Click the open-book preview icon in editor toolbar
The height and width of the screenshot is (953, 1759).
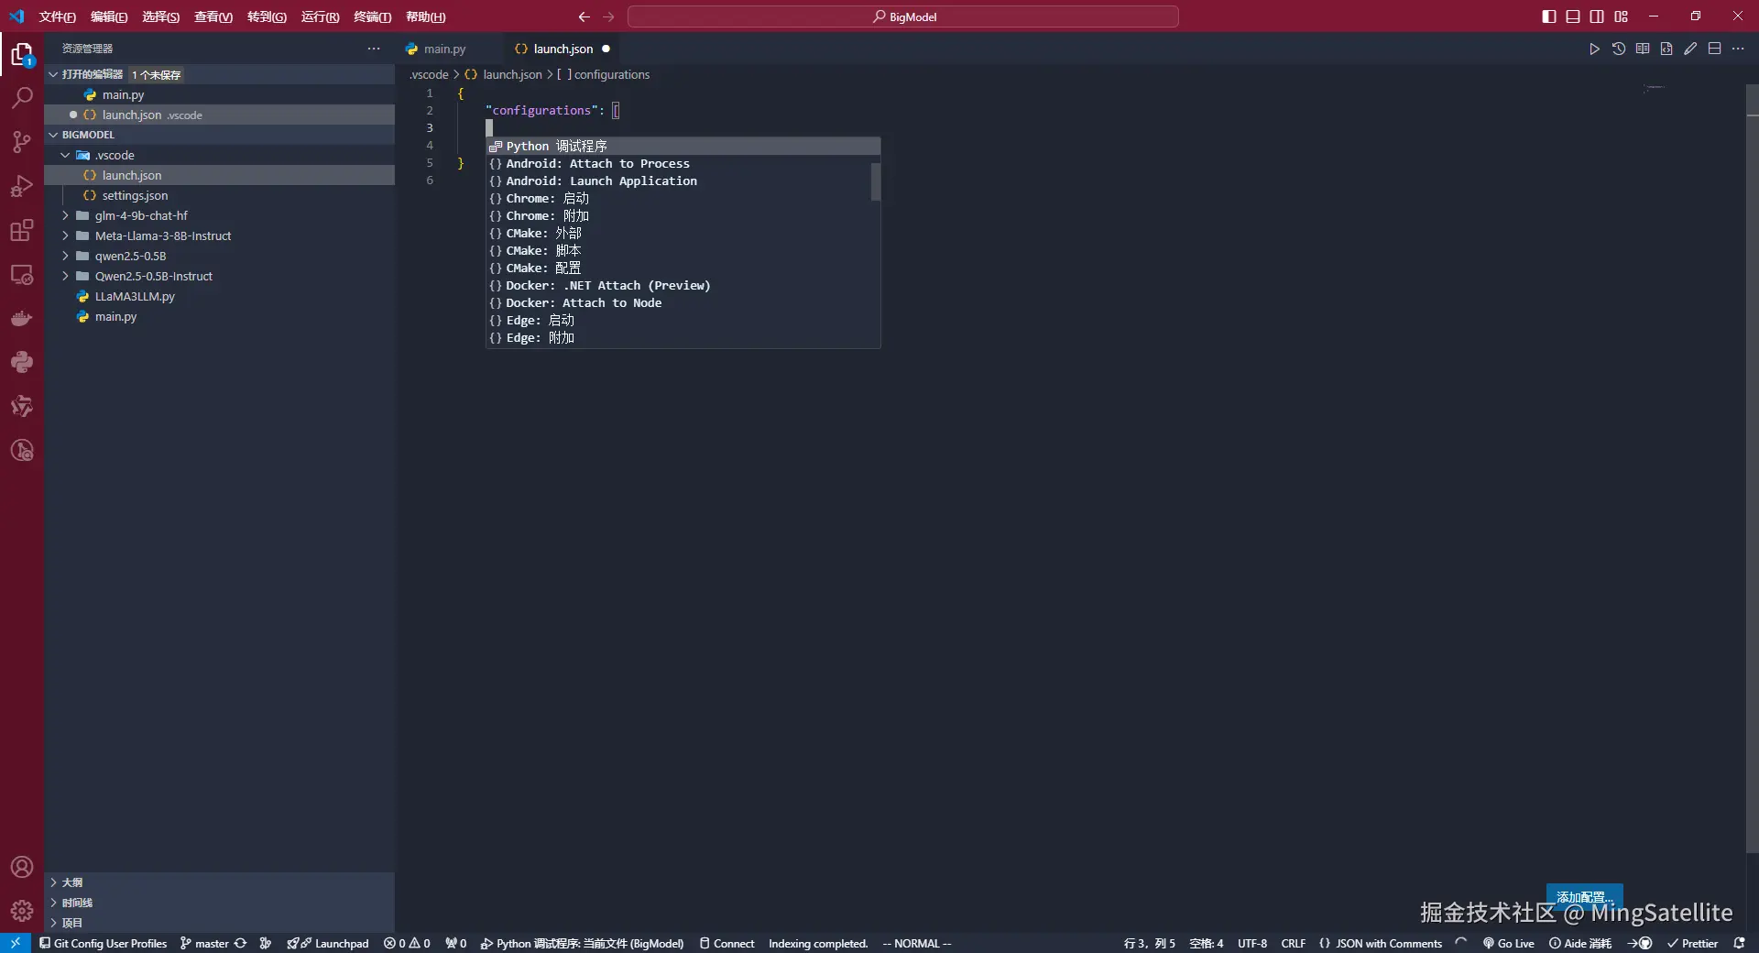(x=1643, y=49)
